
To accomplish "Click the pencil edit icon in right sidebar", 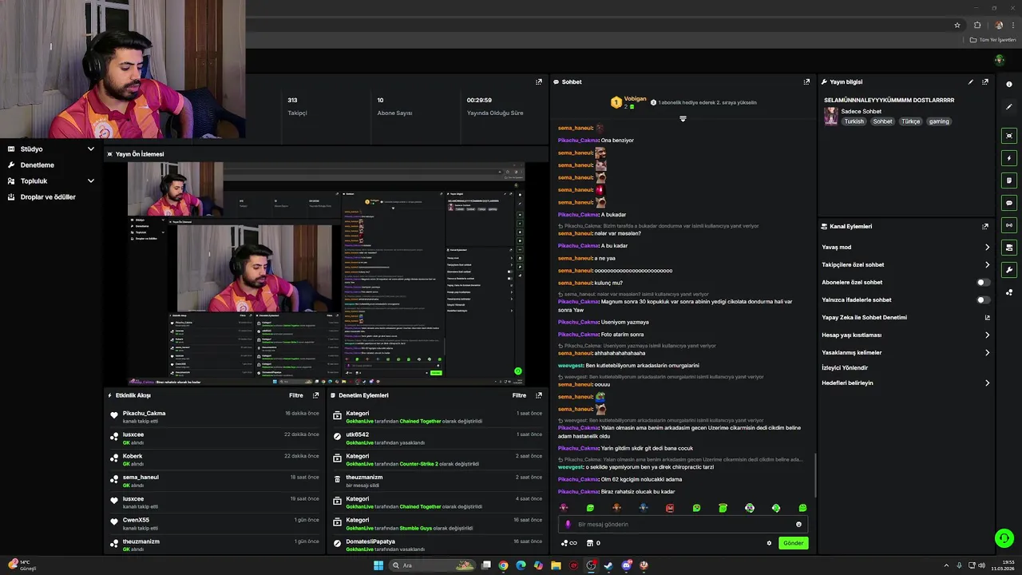I will (1009, 107).
